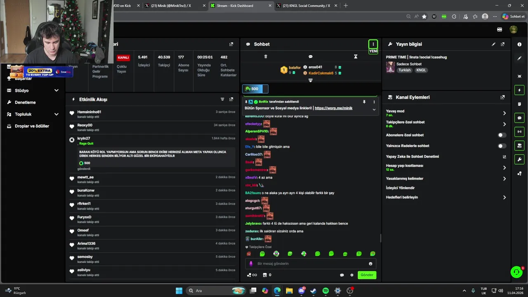This screenshot has width=528, height=297.
Task: Open Yavaş mod settings chevron
Action: click(x=504, y=113)
